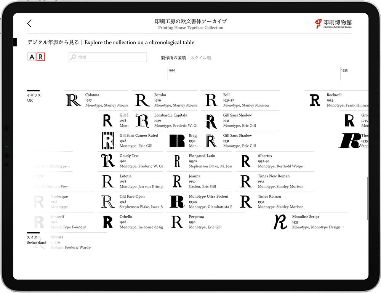Open the Lombardic Capitals R glyph
381x293 pixels.
[142, 120]
